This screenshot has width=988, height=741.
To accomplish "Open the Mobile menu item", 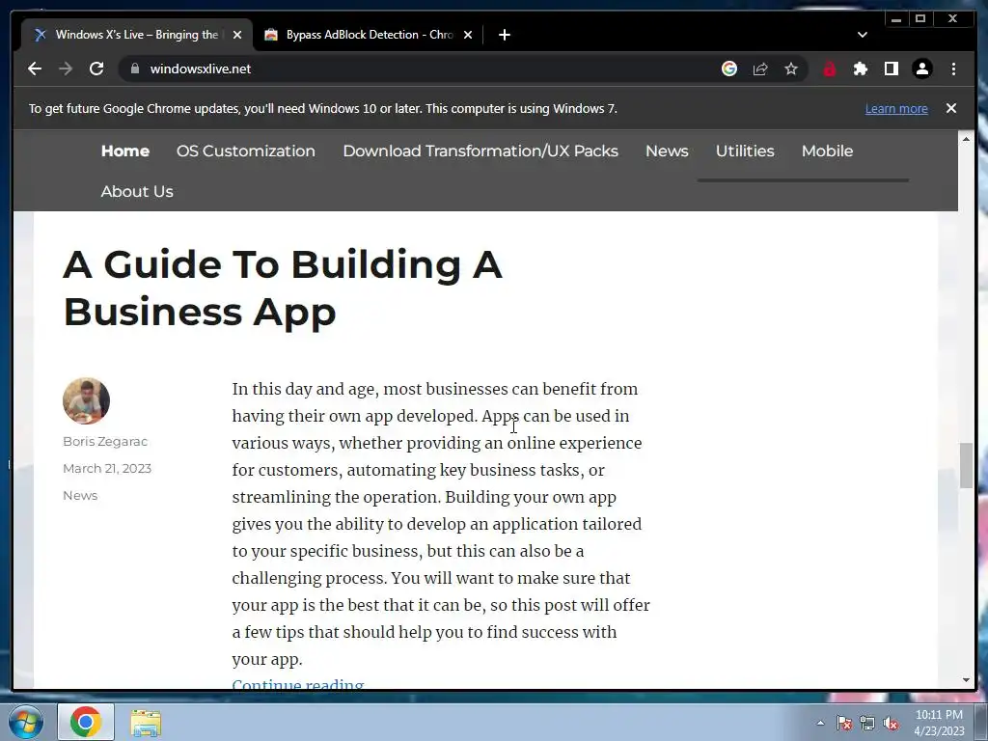I will tap(827, 151).
